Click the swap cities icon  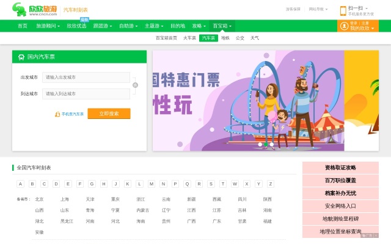tap(135, 85)
